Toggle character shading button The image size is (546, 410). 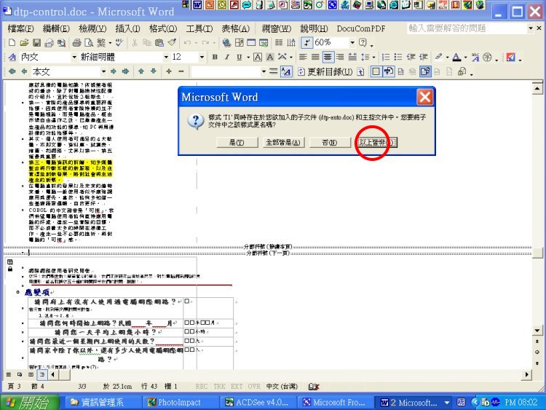tap(270, 57)
